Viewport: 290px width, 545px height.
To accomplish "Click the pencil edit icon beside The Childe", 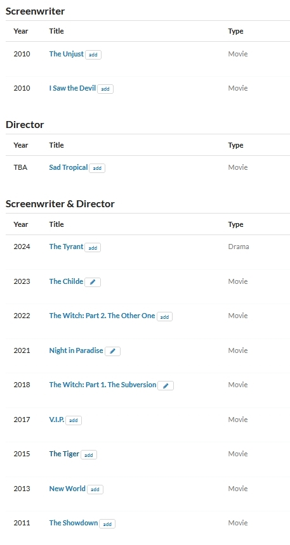I will 93,282.
